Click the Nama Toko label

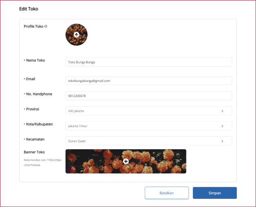point(36,60)
